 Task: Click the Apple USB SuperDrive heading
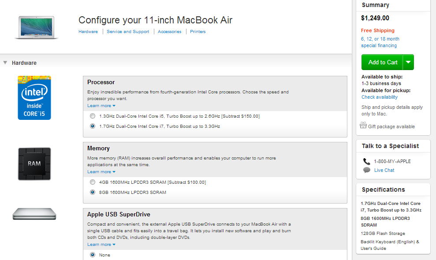119,215
